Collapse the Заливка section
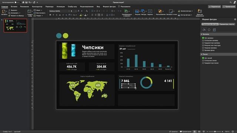Viewport: 237px width, 133px height. [x=201, y=34]
